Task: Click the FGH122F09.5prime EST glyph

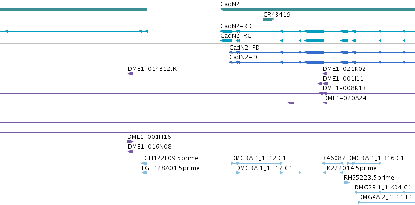Action: pyautogui.click(x=144, y=163)
